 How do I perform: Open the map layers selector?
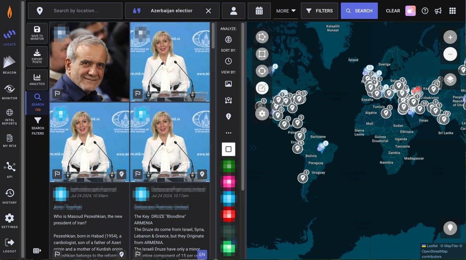click(x=450, y=80)
